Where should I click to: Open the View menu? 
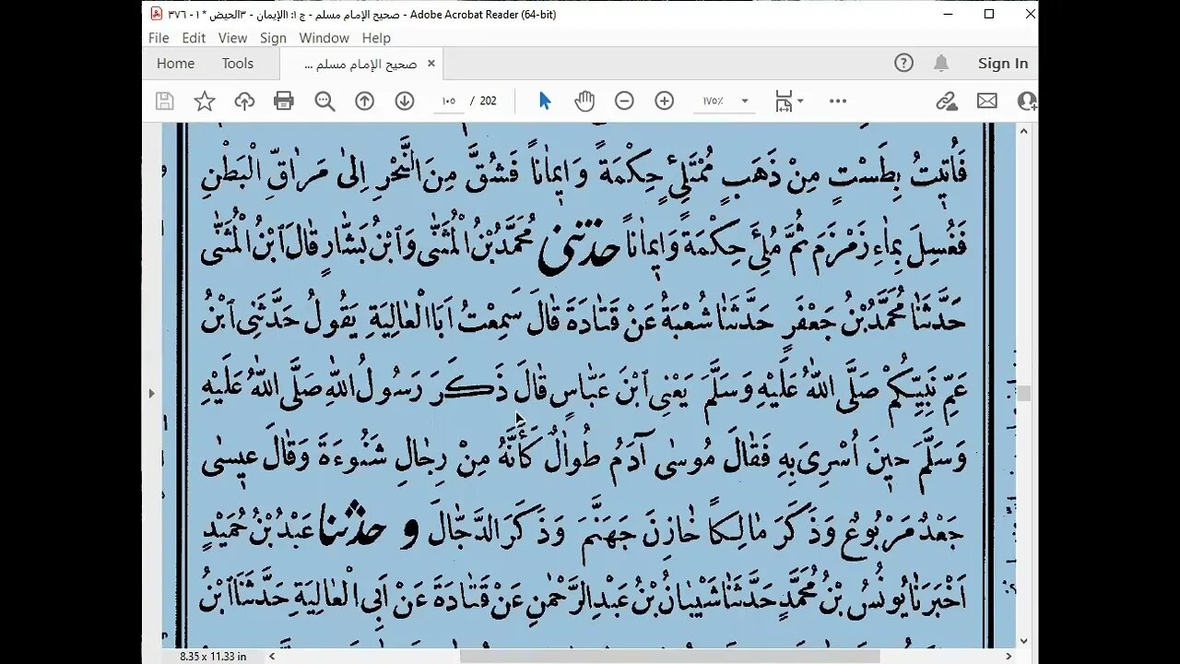click(232, 38)
